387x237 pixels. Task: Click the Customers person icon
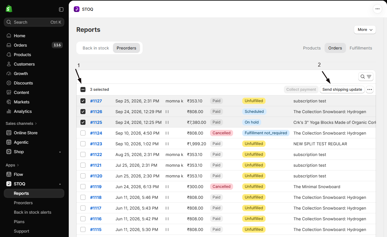(9, 64)
